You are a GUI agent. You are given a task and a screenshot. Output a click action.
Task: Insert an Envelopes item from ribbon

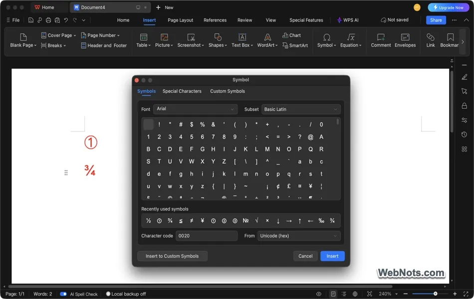pos(405,40)
